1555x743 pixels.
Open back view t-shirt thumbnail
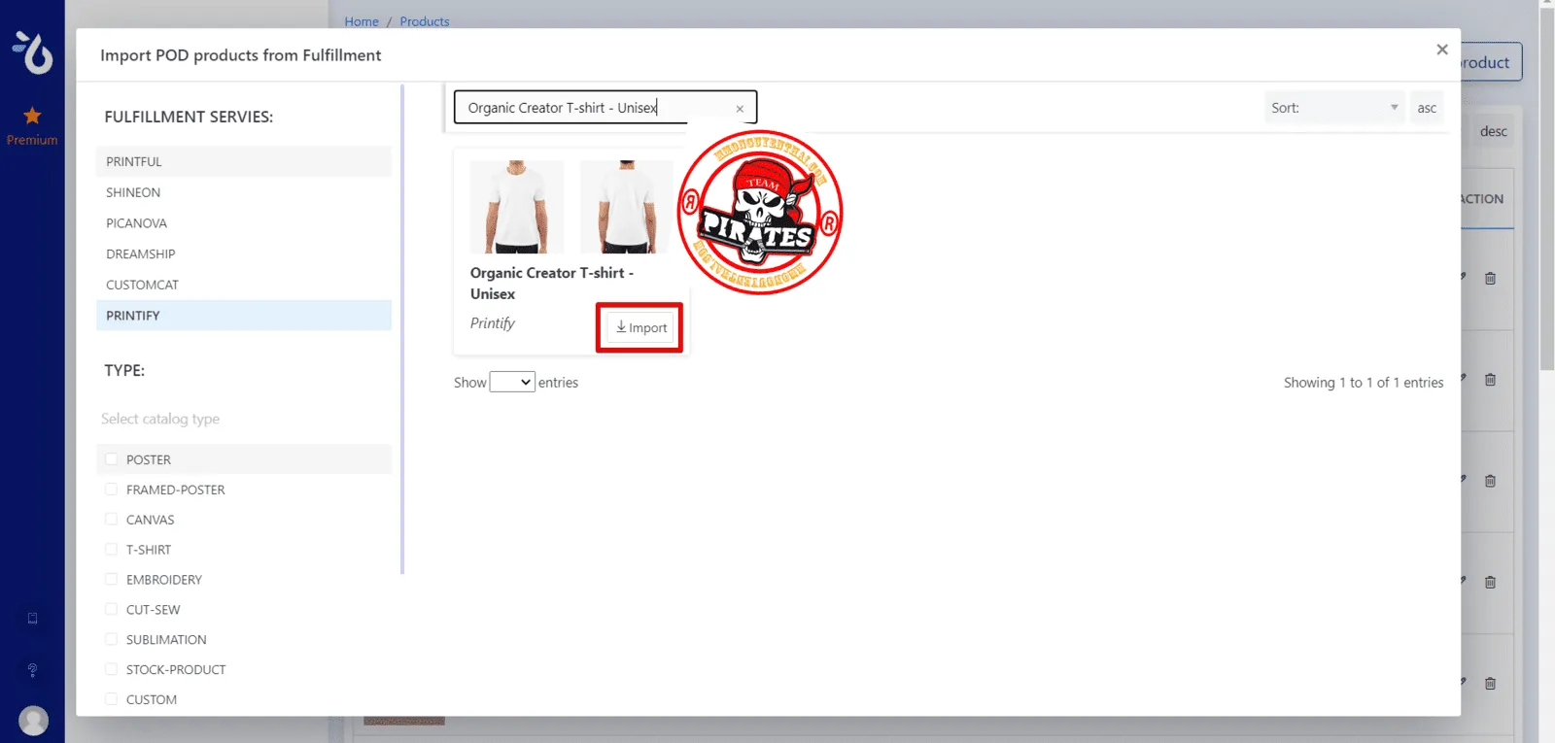626,207
